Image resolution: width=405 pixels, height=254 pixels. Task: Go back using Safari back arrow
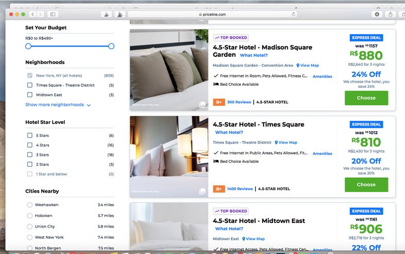coord(33,14)
